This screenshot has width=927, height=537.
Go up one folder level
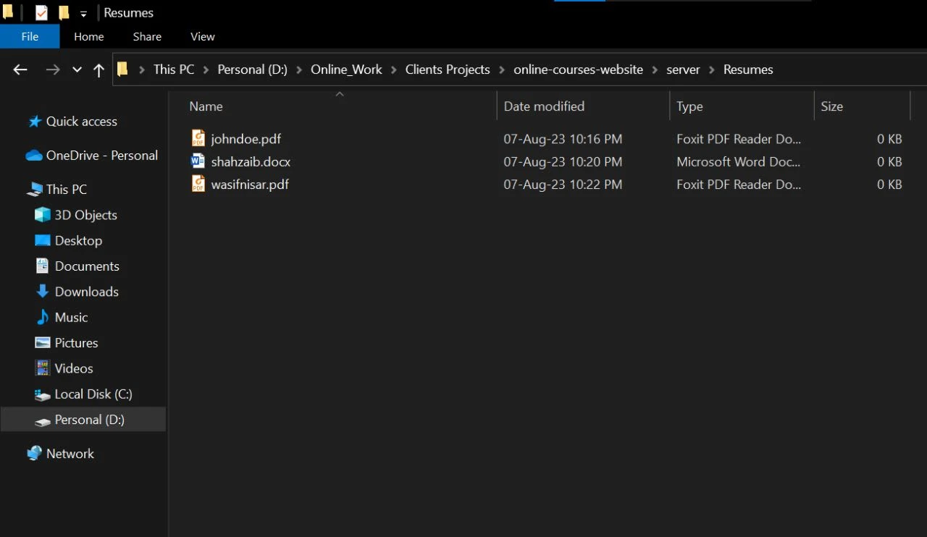click(x=99, y=69)
